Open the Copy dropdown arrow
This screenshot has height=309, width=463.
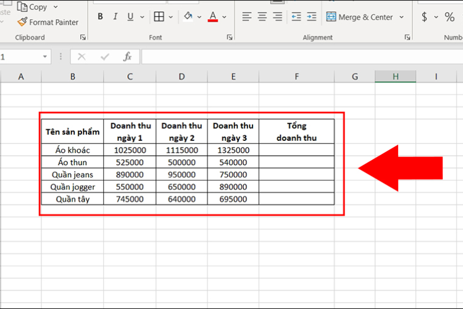click(x=56, y=7)
